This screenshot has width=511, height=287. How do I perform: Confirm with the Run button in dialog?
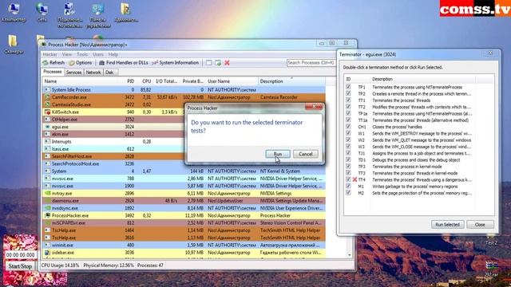point(278,154)
